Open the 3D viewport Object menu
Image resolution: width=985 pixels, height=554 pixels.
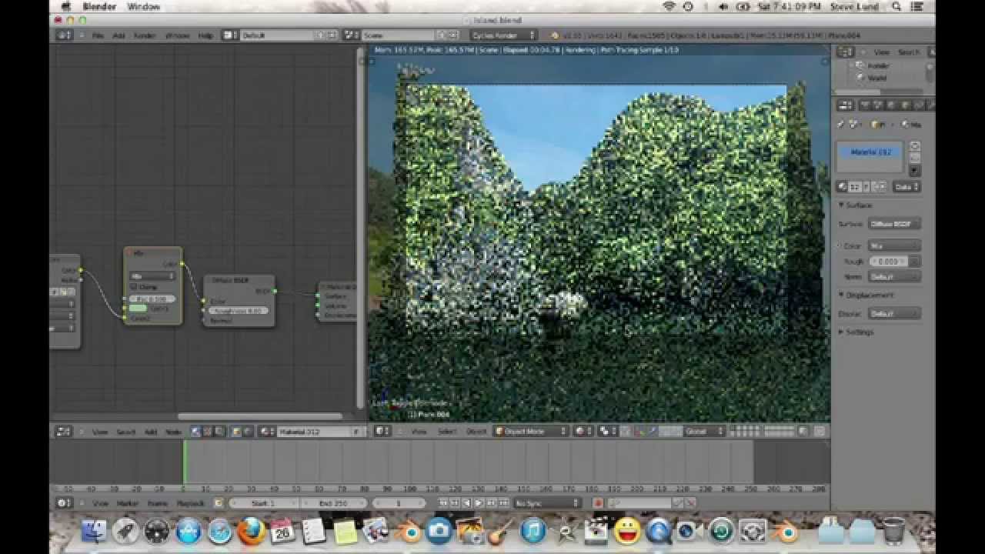coord(476,432)
